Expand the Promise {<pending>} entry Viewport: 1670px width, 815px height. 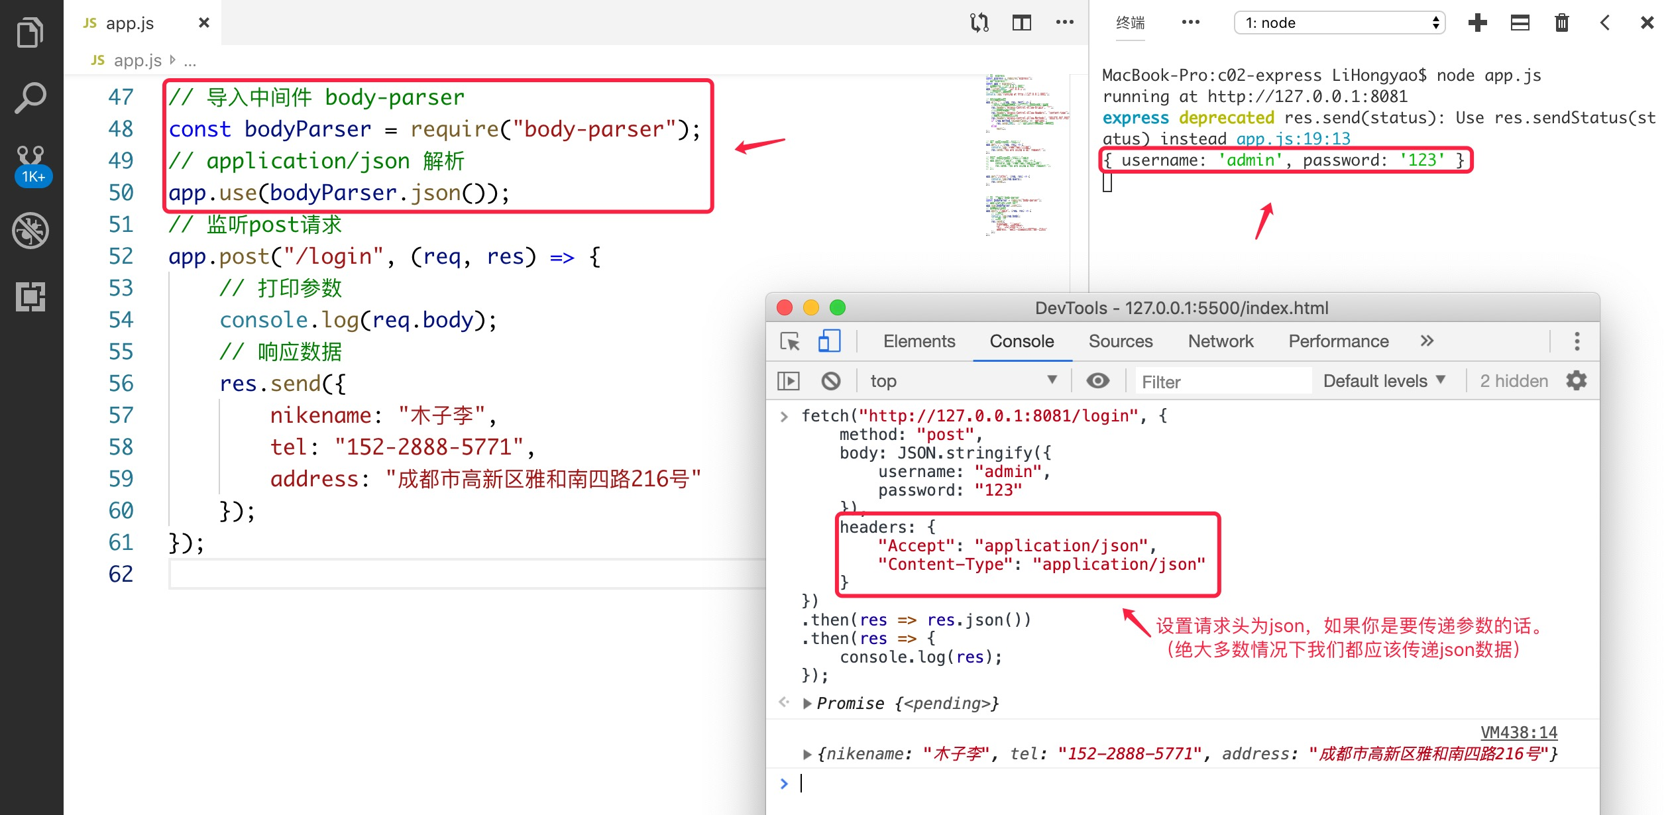click(x=807, y=704)
